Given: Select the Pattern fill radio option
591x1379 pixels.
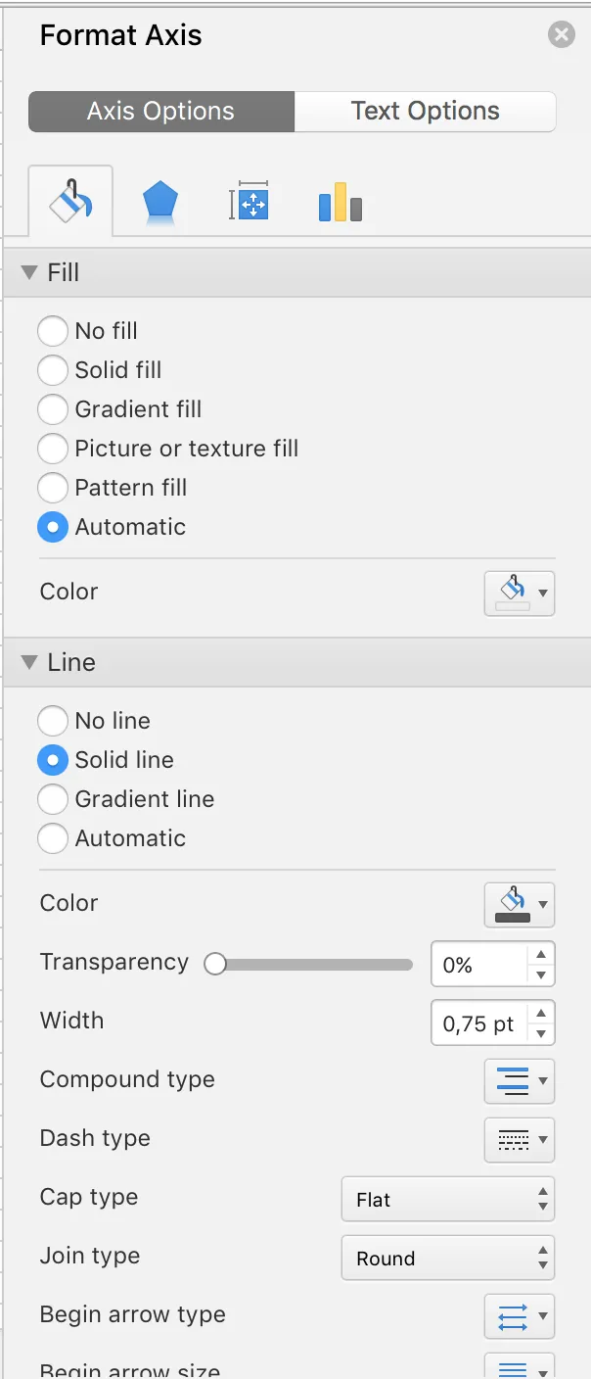Looking at the screenshot, I should click(x=53, y=488).
